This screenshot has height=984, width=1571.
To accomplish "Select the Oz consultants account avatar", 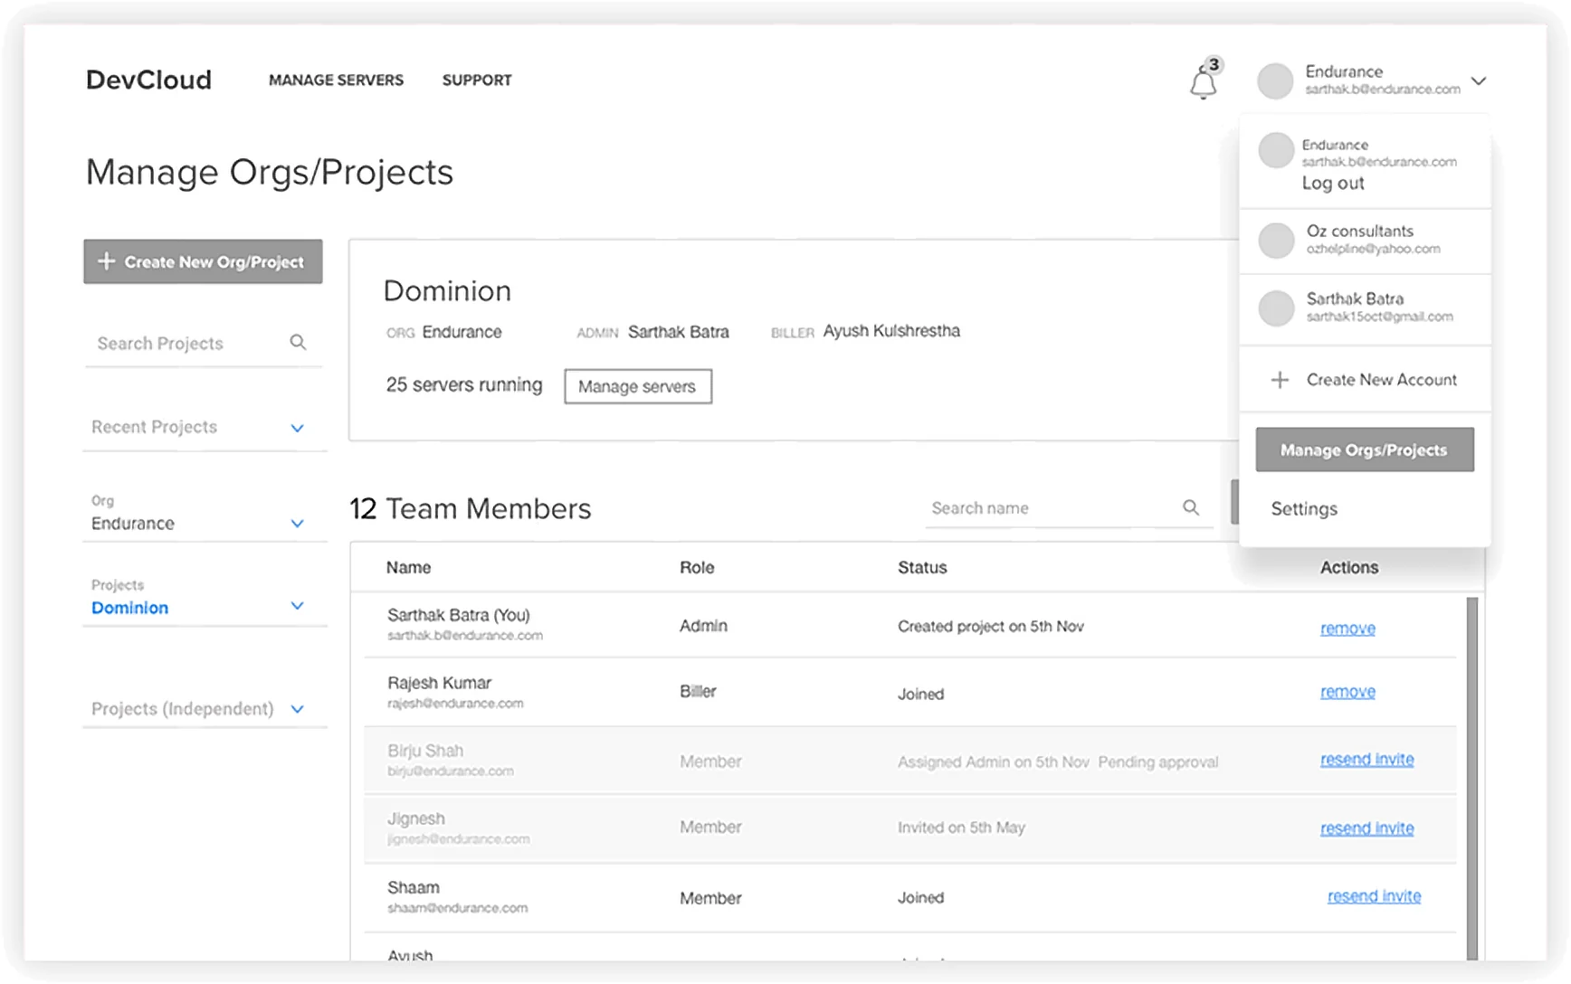I will 1276,241.
